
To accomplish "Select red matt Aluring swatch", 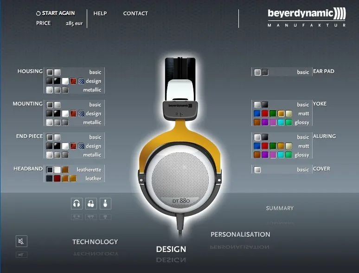I will (265, 146).
